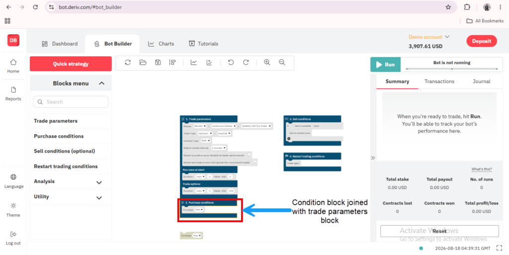Switch to the Dashboard tab

tap(60, 44)
